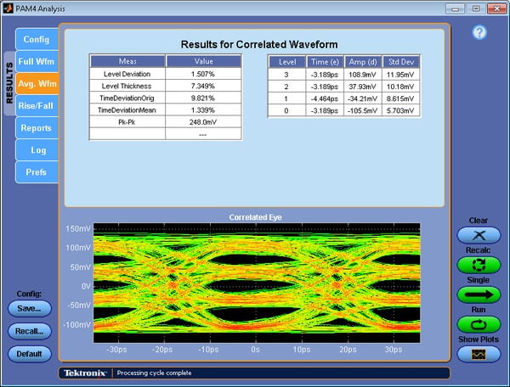Open the Config tab

pyautogui.click(x=37, y=39)
